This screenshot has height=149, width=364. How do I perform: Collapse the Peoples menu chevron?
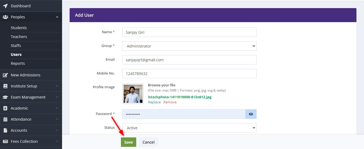[x=57, y=17]
